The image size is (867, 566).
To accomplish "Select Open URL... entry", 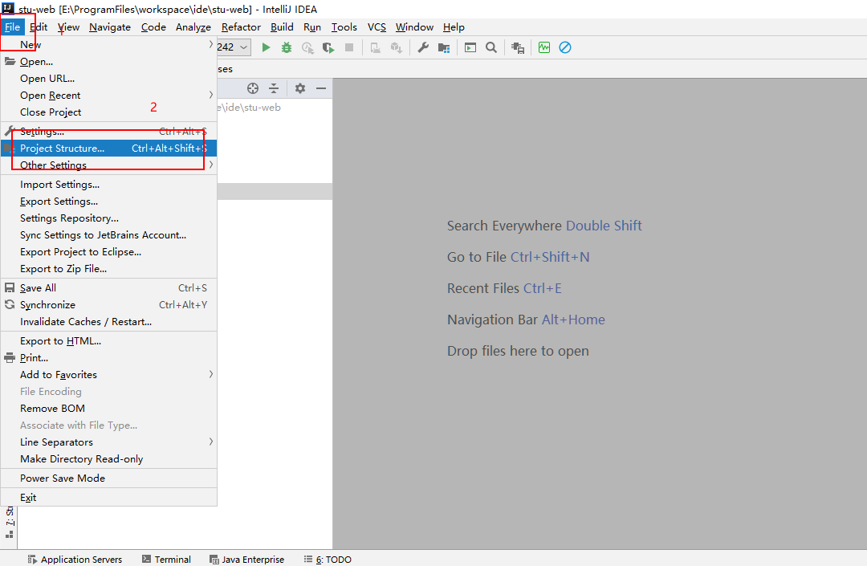I will pos(108,79).
